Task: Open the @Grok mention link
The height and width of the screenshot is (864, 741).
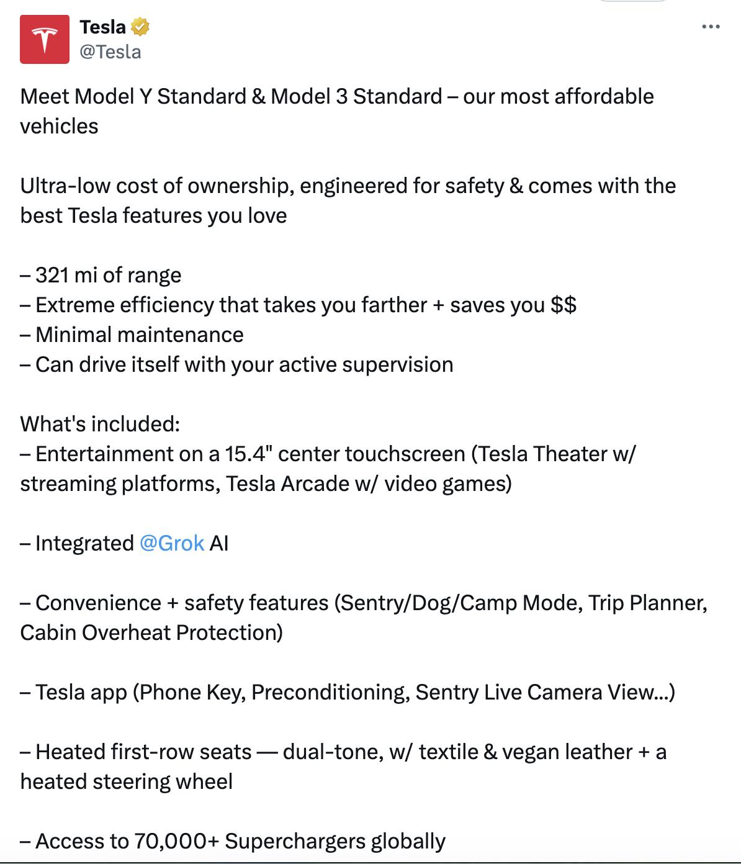Action: [172, 543]
